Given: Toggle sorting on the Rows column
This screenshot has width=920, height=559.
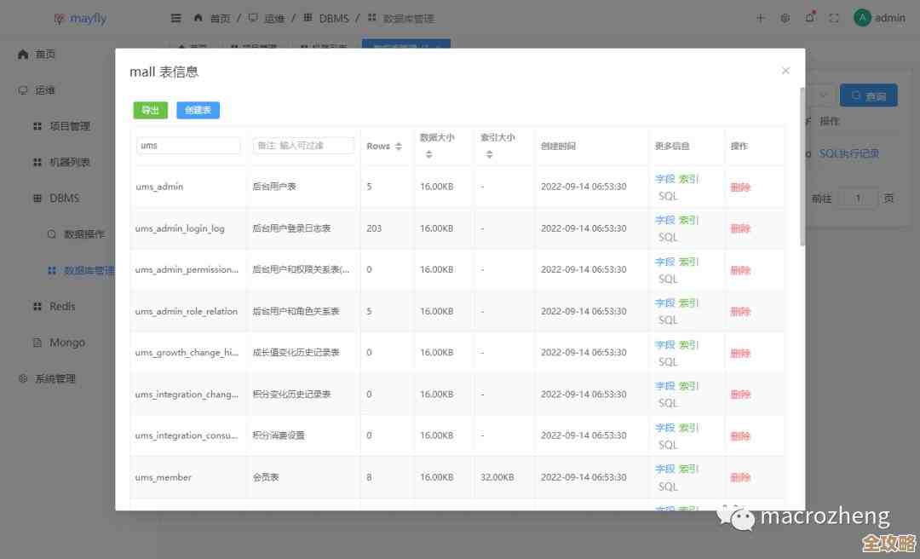Looking at the screenshot, I should [399, 145].
